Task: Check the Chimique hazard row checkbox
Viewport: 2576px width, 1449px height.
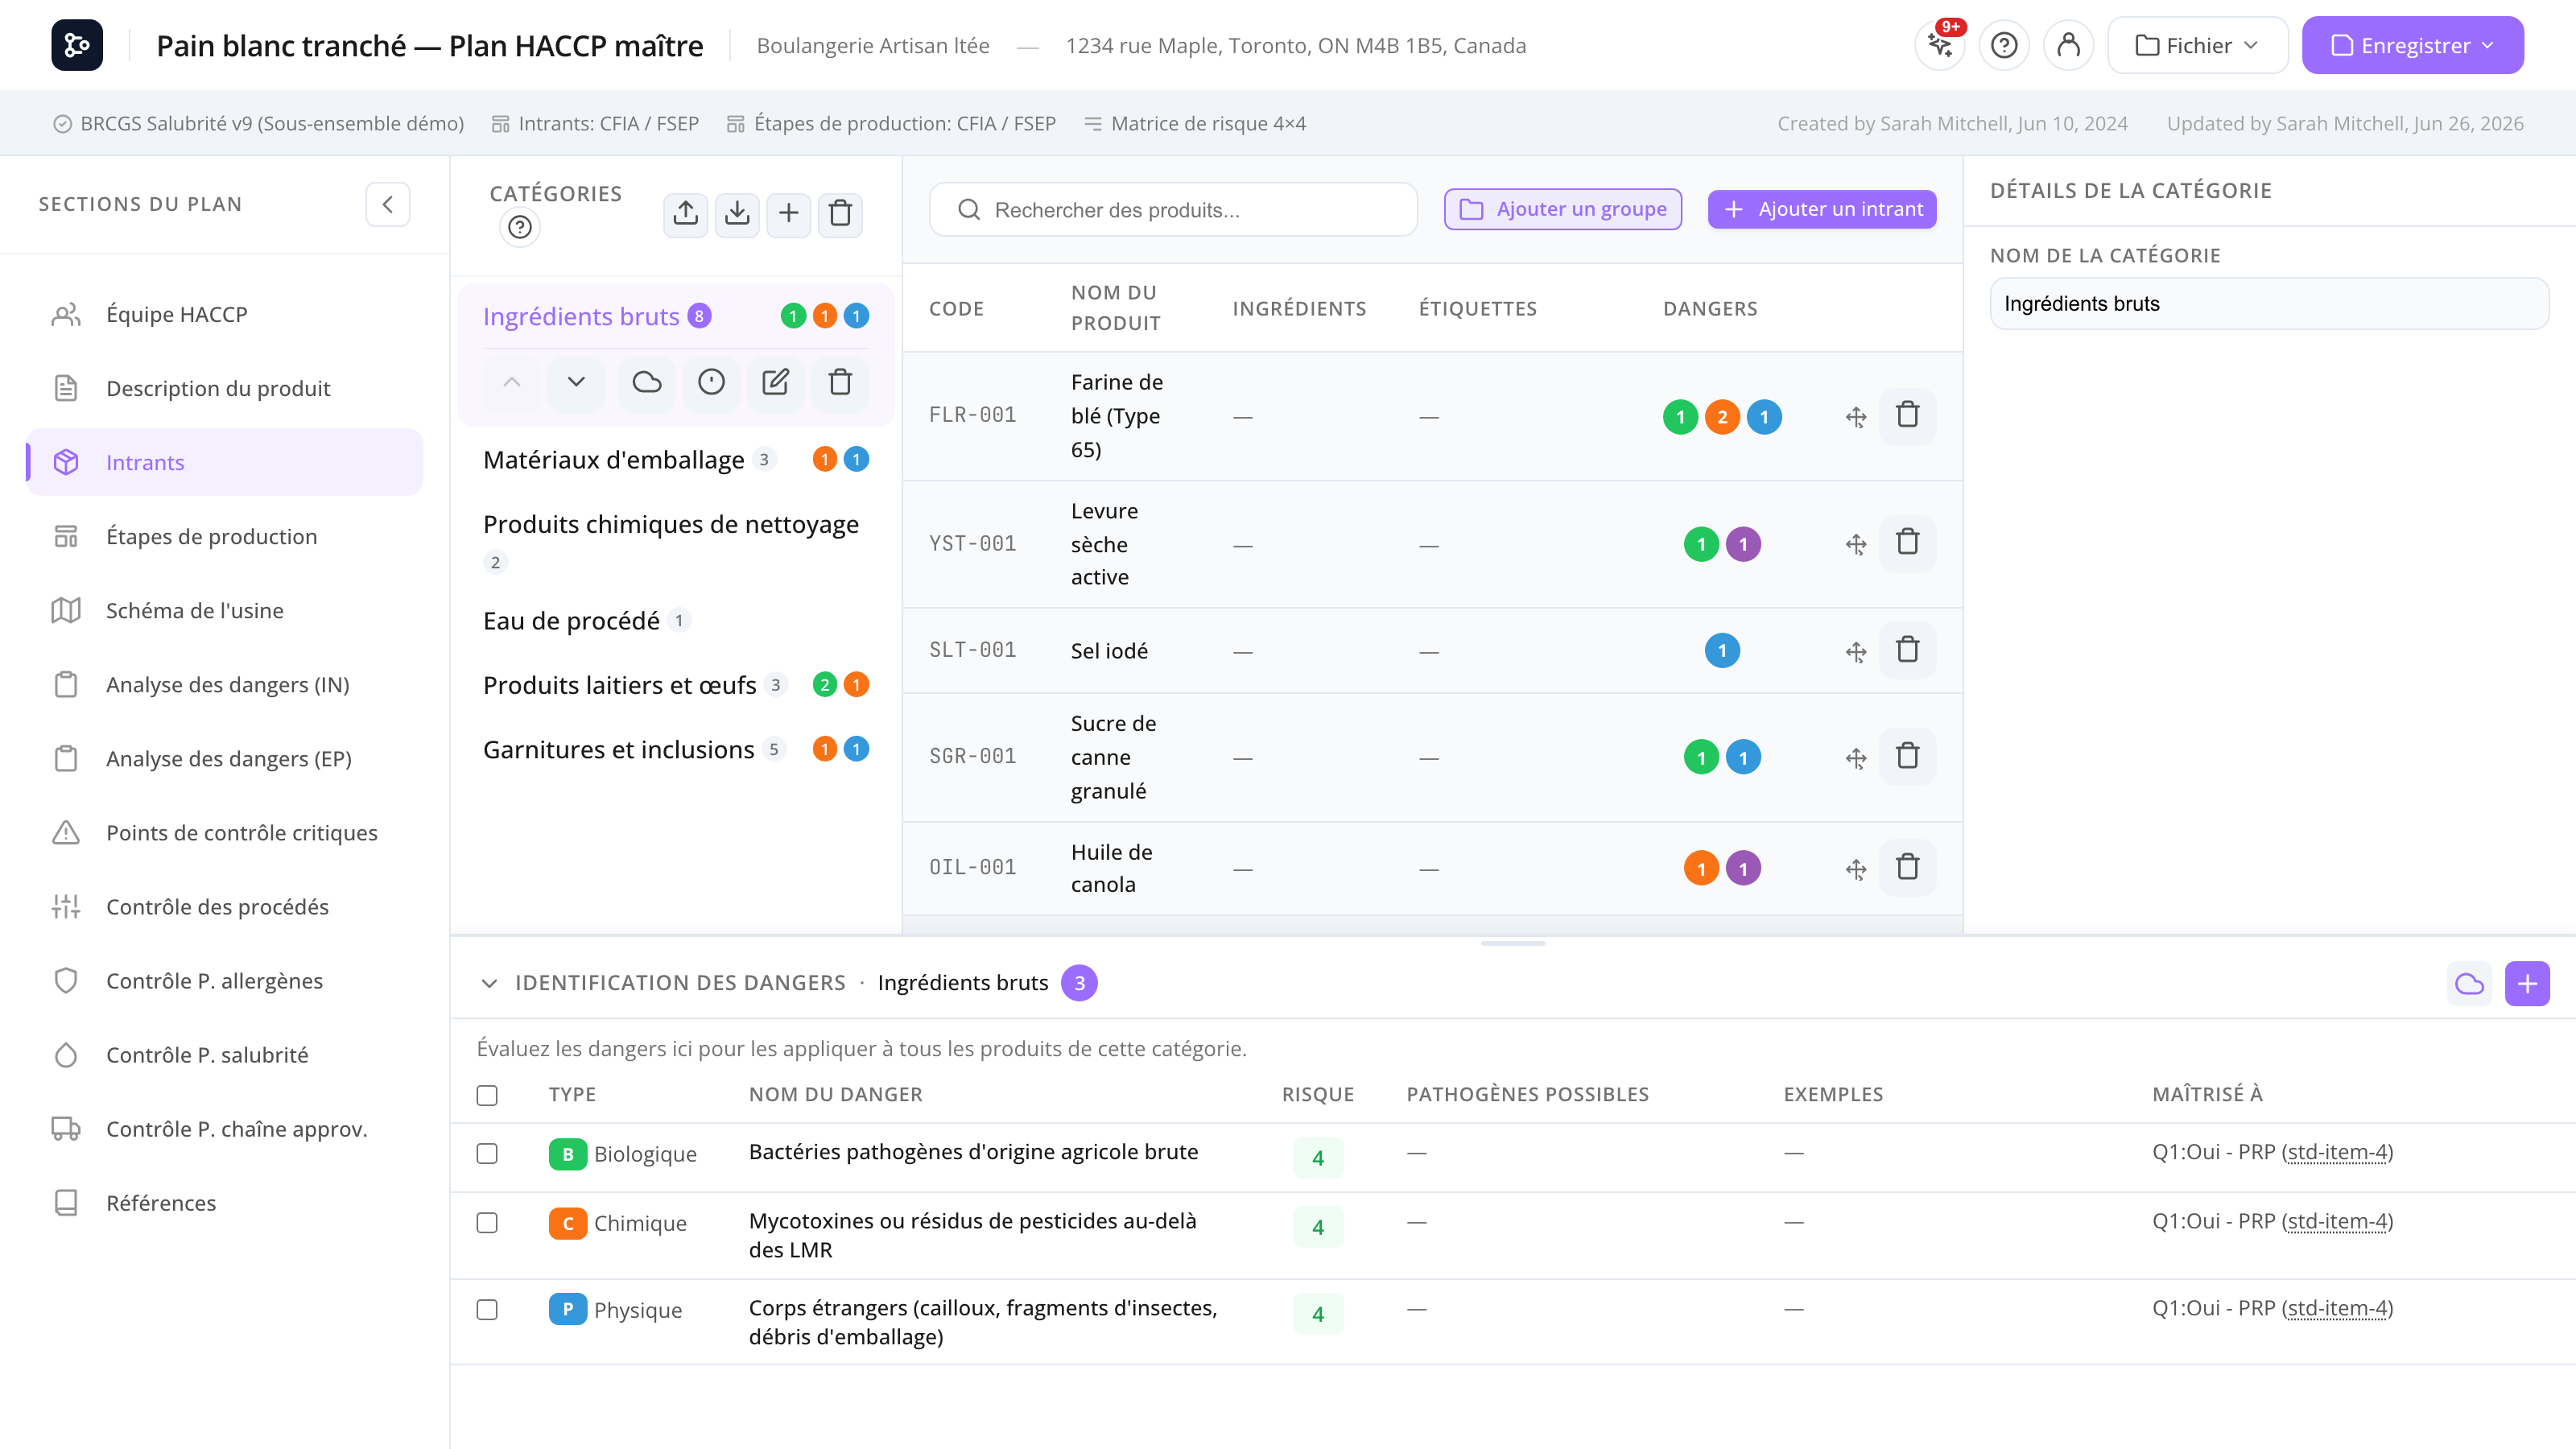Action: click(x=487, y=1222)
